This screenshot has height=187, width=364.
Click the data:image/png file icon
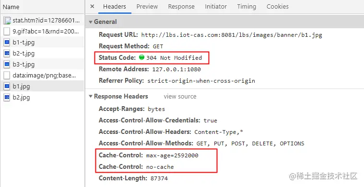[x=7, y=75]
